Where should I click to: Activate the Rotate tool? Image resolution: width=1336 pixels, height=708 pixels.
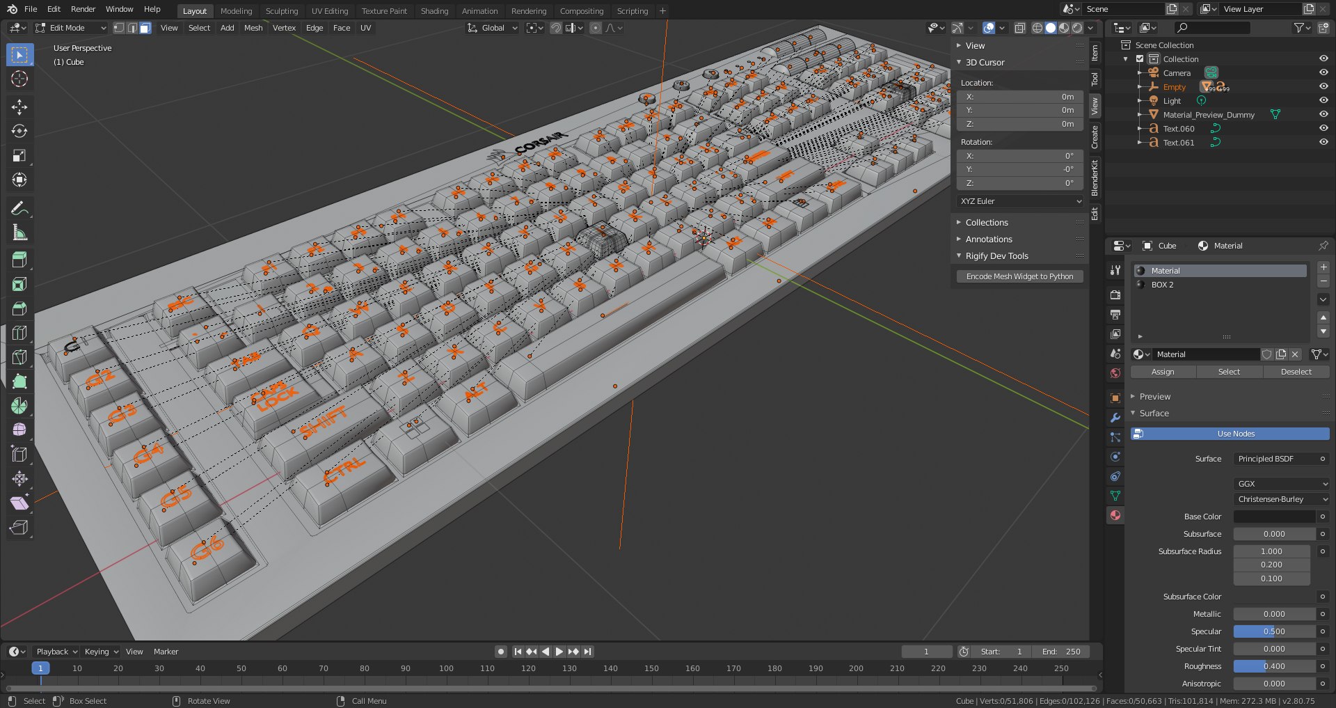pyautogui.click(x=19, y=131)
